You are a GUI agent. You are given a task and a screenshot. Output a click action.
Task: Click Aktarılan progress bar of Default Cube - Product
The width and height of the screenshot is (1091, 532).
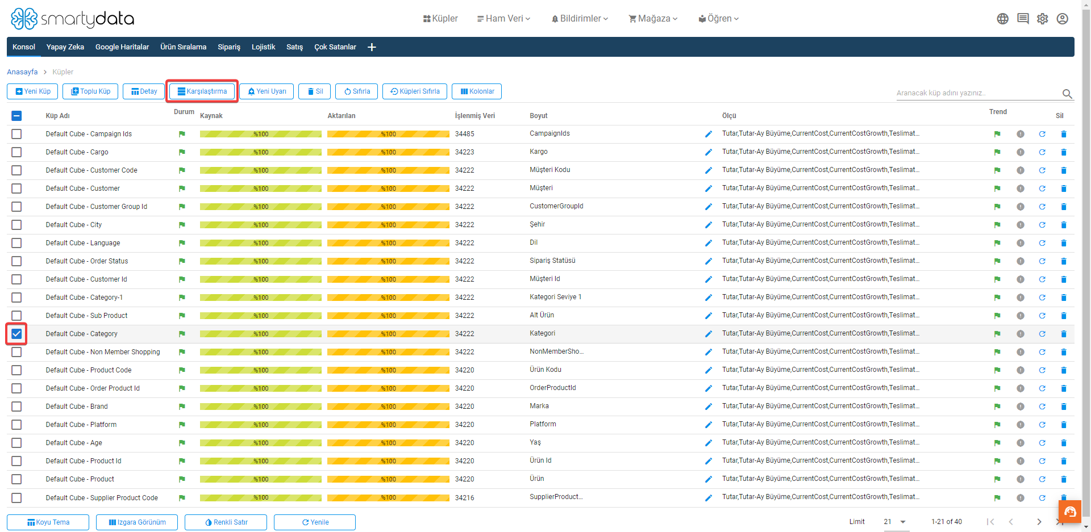click(388, 479)
